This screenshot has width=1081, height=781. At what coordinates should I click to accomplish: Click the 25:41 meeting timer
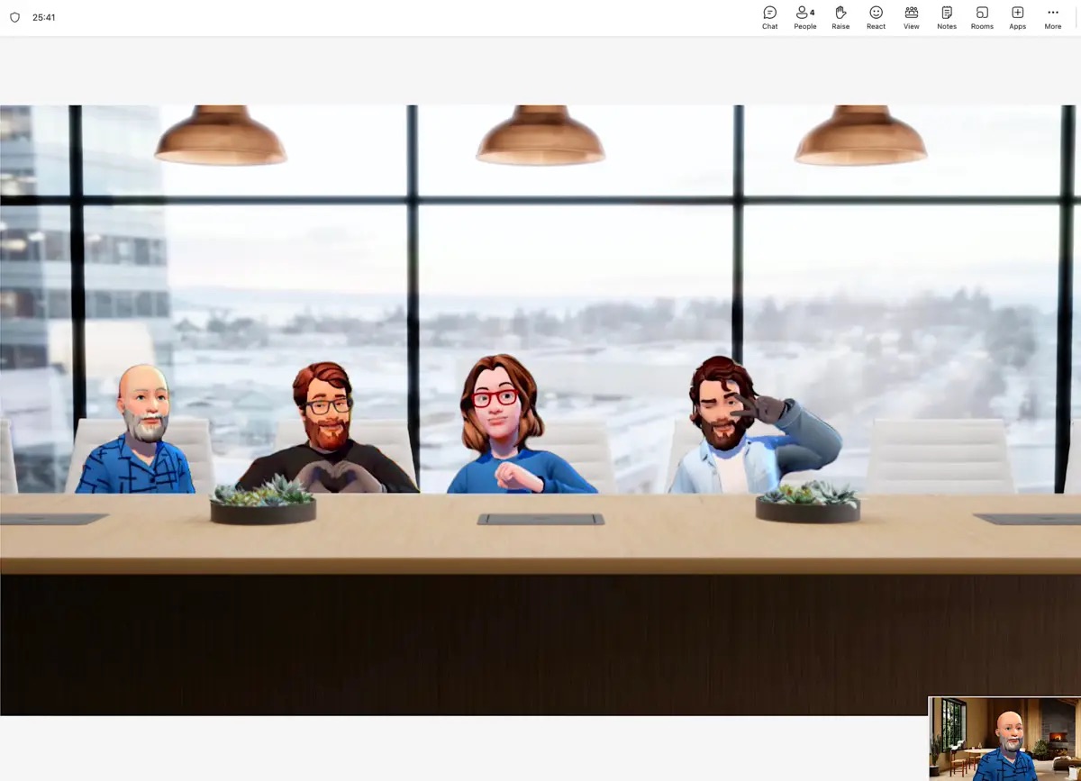(44, 17)
